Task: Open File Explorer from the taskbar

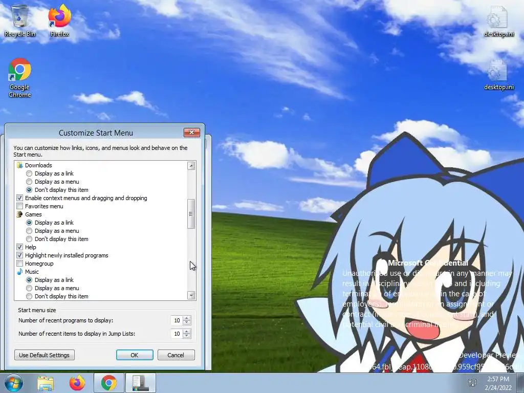Action: click(x=46, y=383)
